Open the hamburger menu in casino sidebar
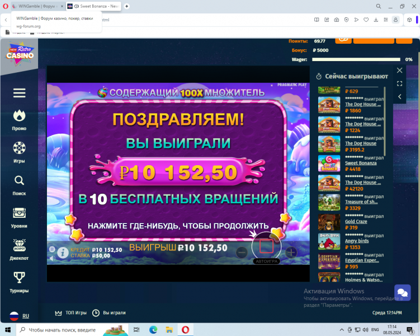The height and width of the screenshot is (336, 420). (x=19, y=93)
